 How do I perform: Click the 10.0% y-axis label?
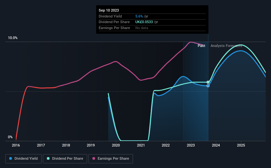13,38
